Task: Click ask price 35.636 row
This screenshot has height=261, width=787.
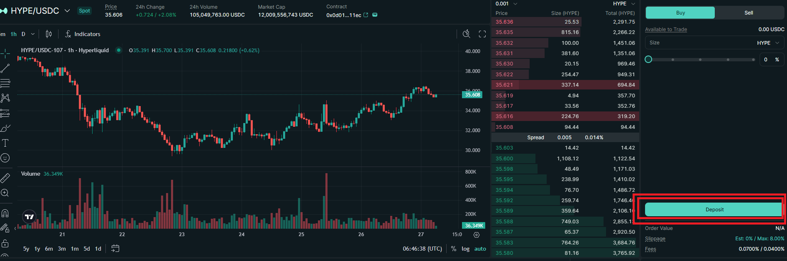Action: [565, 22]
